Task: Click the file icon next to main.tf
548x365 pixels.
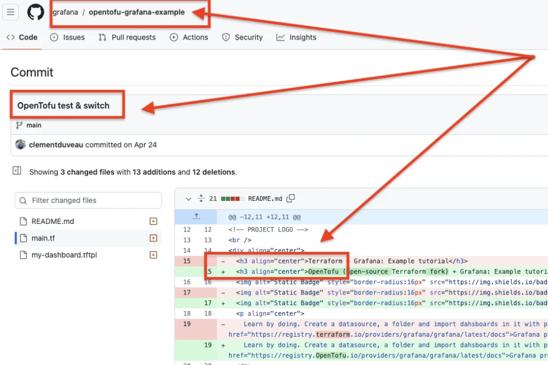Action: 24,238
